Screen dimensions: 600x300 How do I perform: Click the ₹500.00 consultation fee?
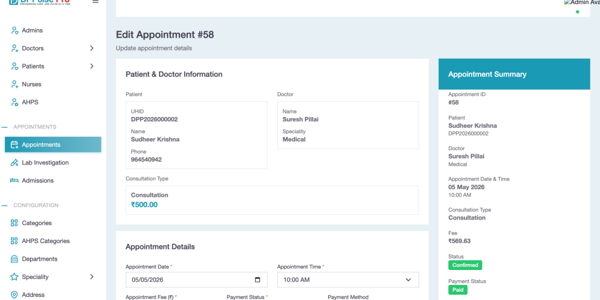(x=144, y=205)
